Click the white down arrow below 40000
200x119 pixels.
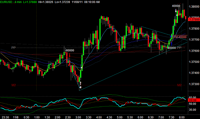tap(176, 11)
